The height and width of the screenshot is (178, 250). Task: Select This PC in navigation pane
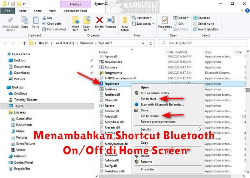pos(47,106)
